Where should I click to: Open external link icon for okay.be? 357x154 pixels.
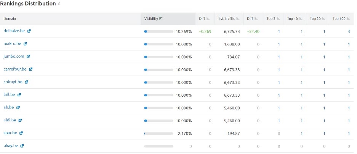coord(22,146)
